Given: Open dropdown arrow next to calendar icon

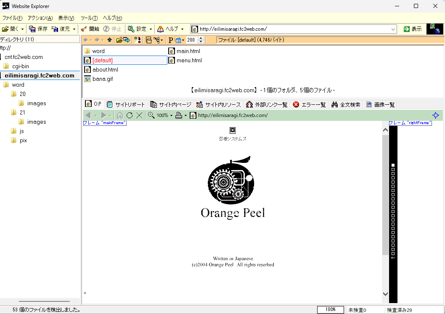Looking at the screenshot, I should pos(183,40).
